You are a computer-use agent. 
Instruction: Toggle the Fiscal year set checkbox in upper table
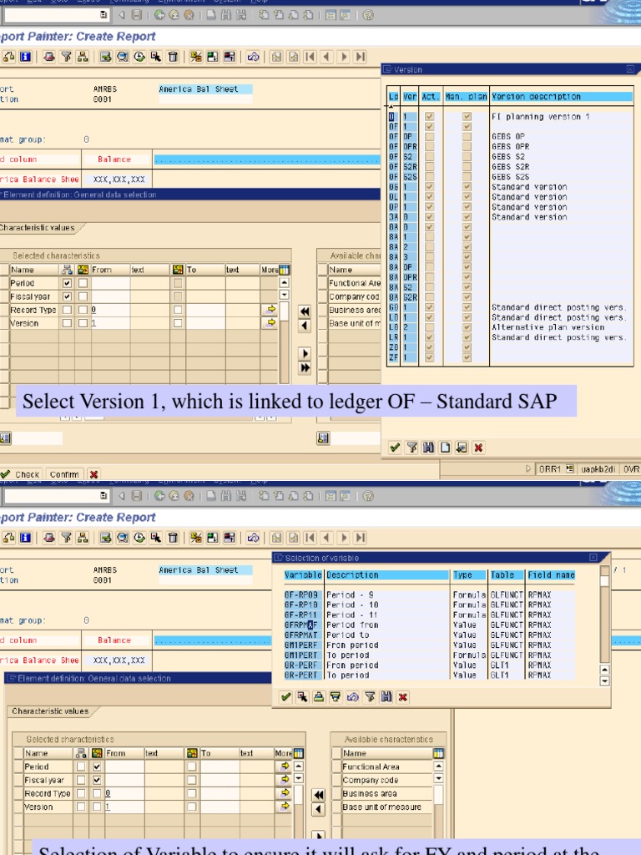tap(68, 296)
